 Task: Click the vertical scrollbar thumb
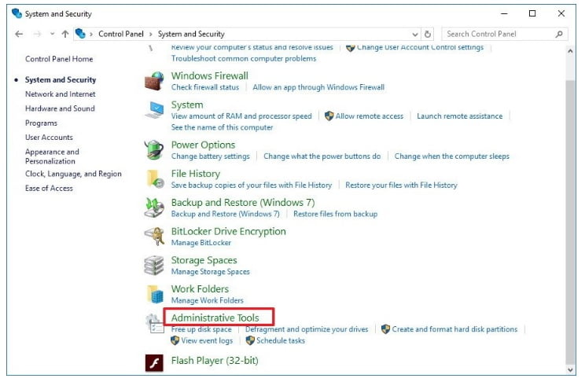(x=570, y=222)
